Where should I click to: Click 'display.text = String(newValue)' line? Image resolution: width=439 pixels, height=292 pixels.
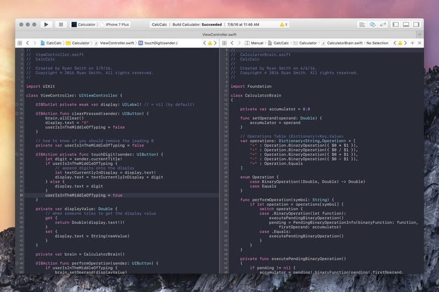[92, 236]
